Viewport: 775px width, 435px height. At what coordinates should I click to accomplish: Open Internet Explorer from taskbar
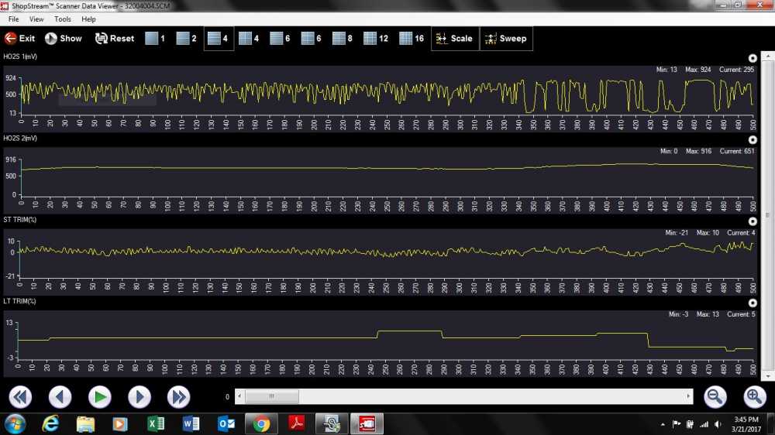pyautogui.click(x=50, y=424)
